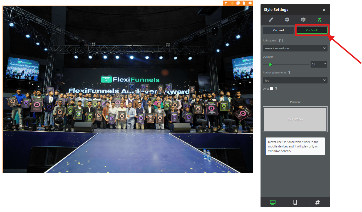Close the Style Settings panel
This screenshot has width=362, height=212.
(324, 10)
